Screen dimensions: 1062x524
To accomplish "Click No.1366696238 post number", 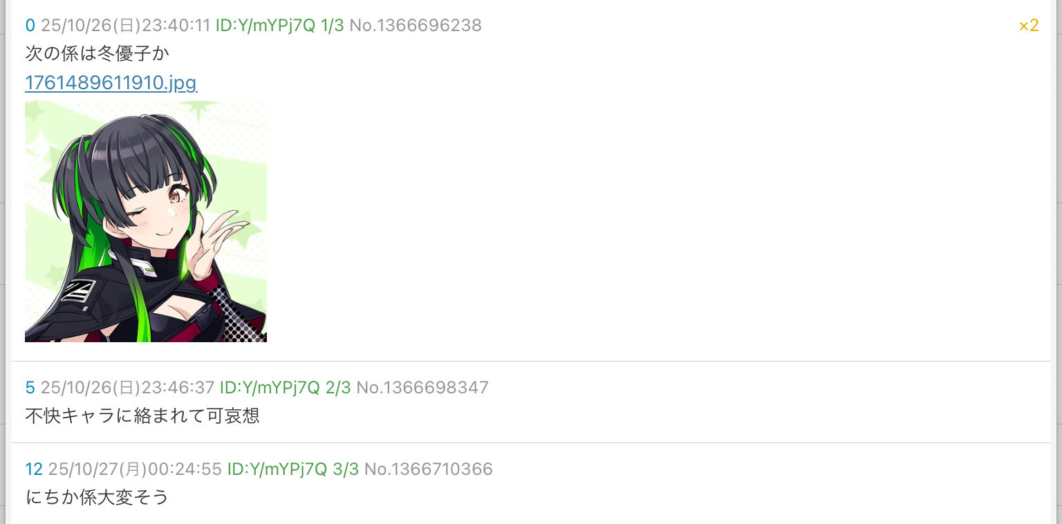I will click(x=416, y=26).
